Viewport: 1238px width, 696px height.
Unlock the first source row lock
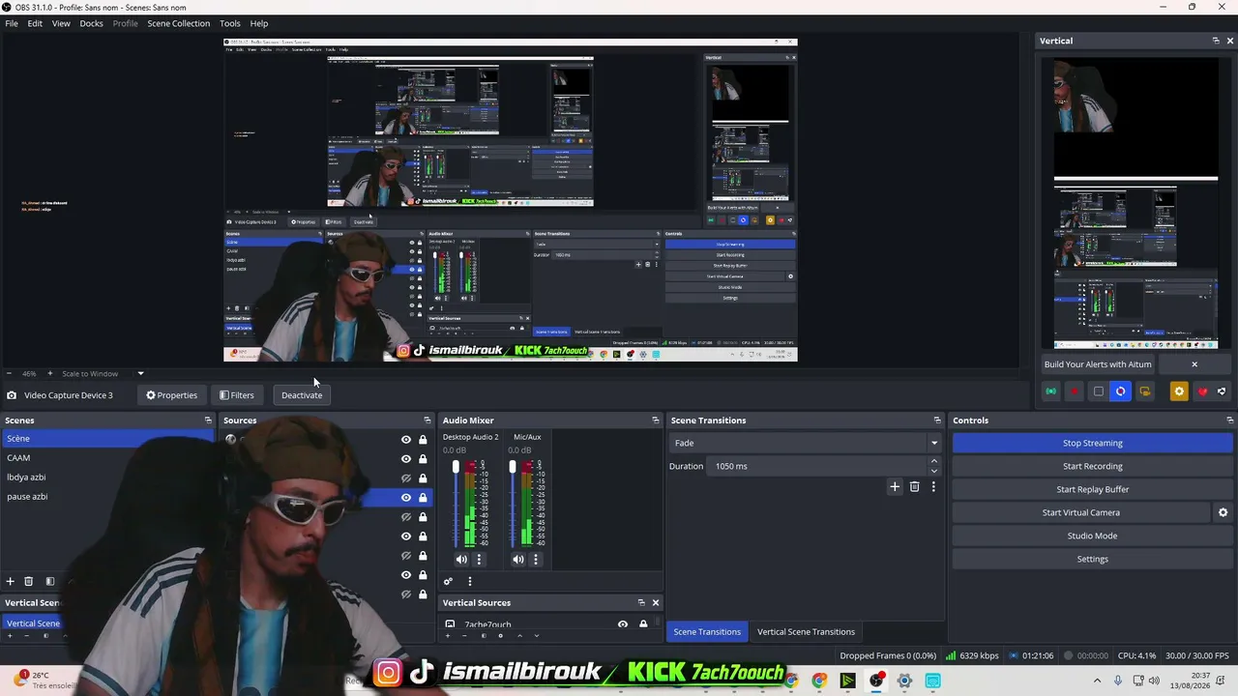pos(423,440)
